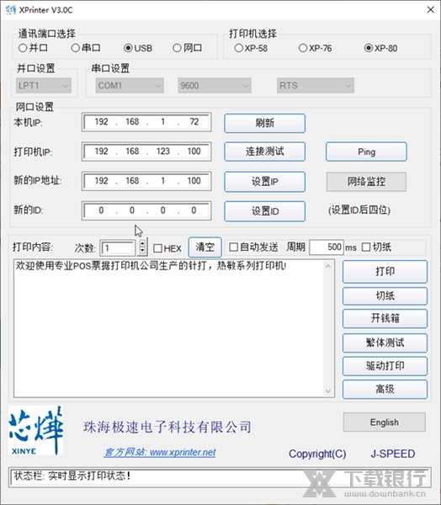This screenshot has width=441, height=505.
Task: Click the 网络监控 network monitor button
Action: 366,182
